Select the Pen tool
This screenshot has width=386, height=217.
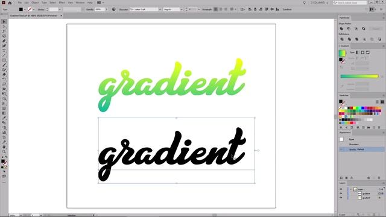pos(4,41)
